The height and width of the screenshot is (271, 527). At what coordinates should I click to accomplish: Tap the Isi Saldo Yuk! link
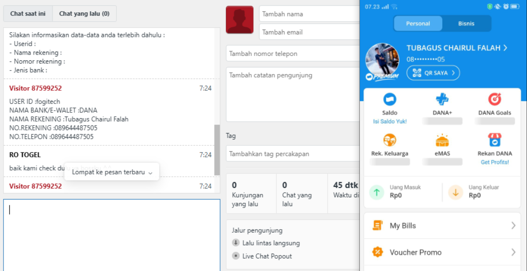coord(390,121)
